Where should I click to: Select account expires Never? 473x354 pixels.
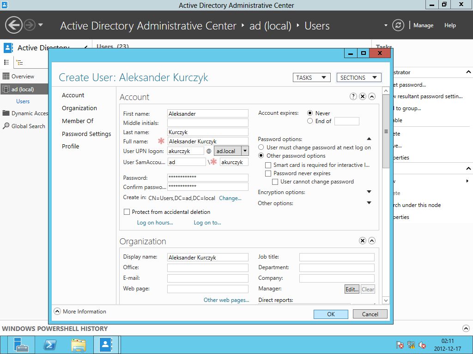pos(310,113)
